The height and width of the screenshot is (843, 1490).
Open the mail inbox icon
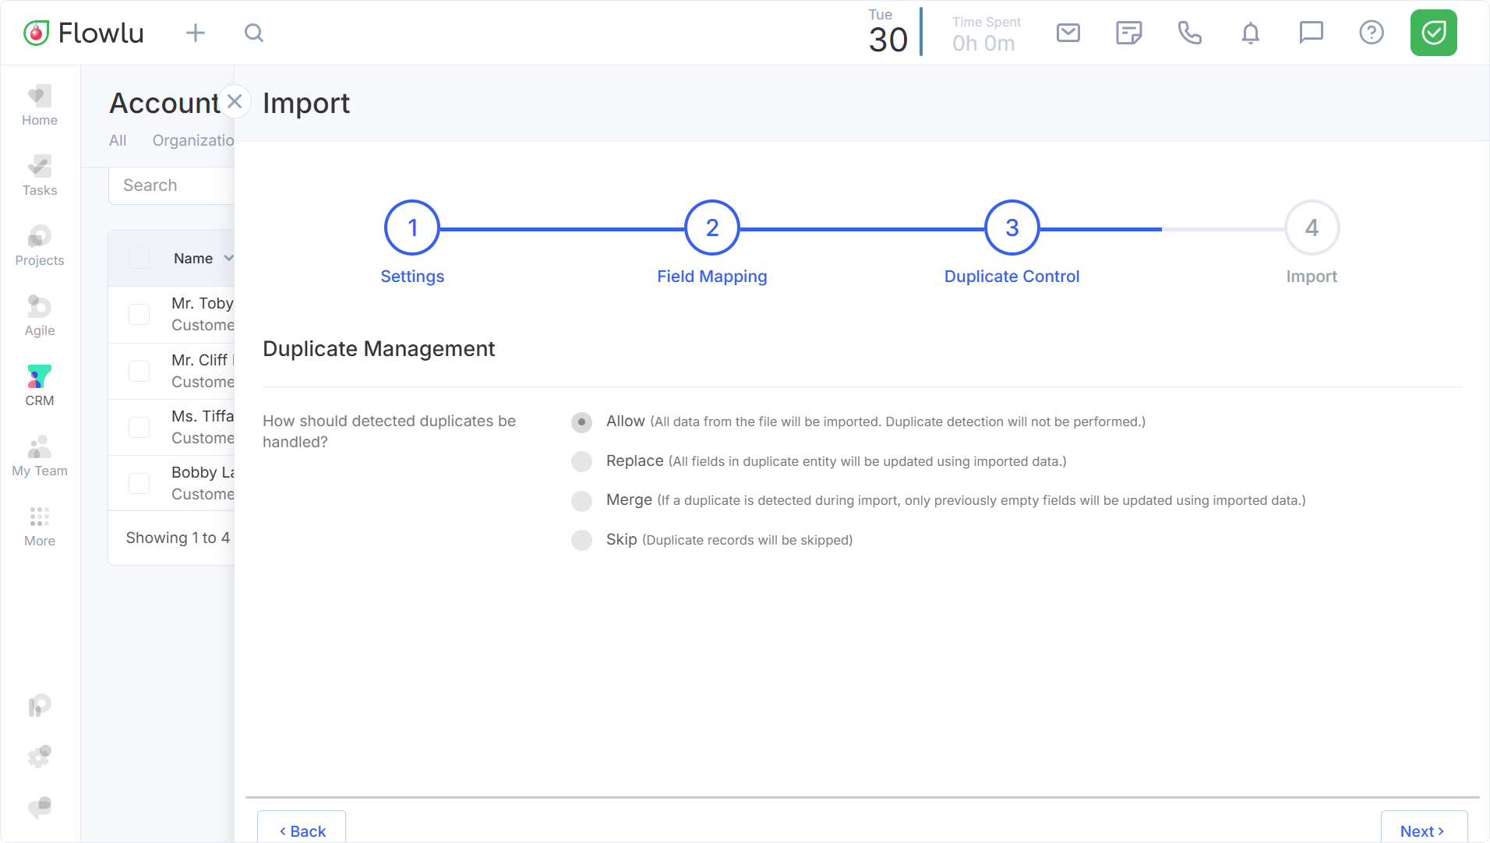tap(1068, 33)
